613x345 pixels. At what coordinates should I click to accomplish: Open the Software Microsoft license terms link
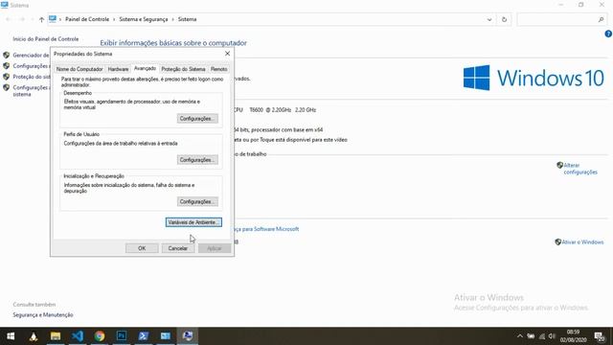tap(265, 229)
